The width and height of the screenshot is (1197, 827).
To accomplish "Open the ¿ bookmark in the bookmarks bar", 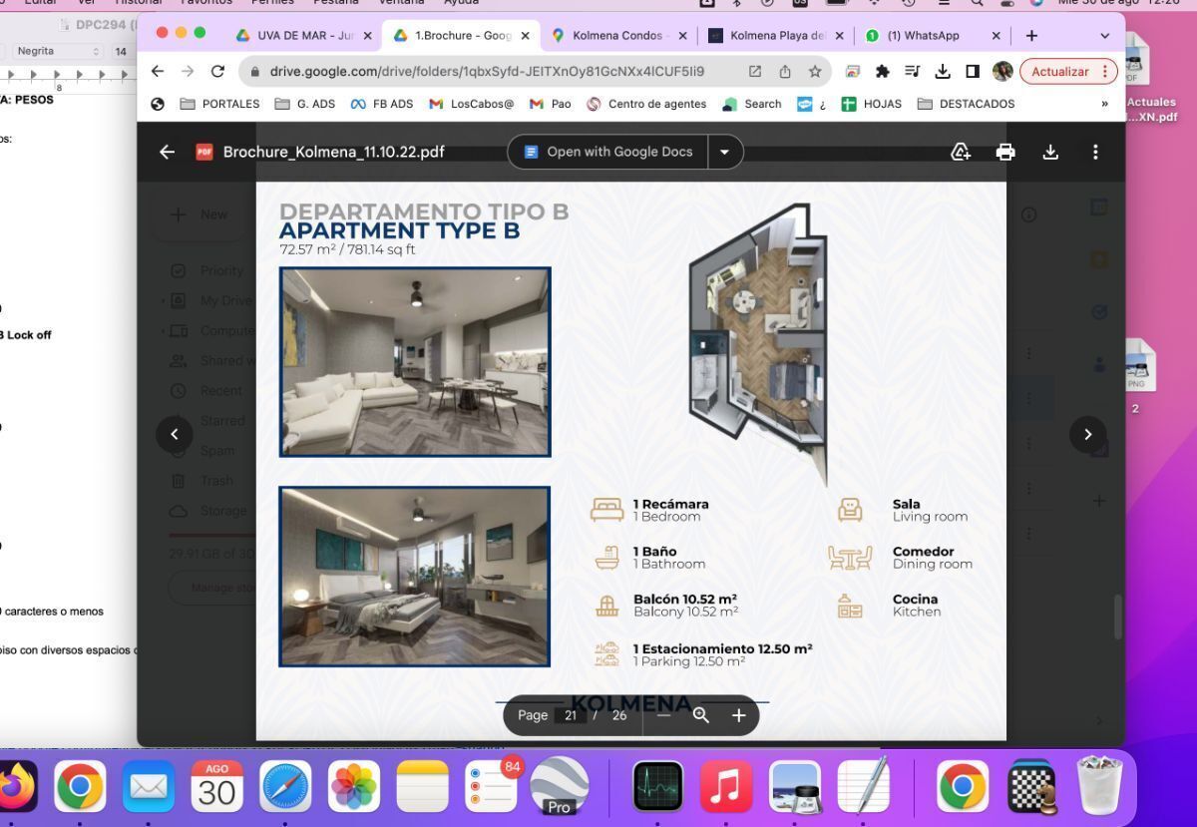I will click(812, 104).
